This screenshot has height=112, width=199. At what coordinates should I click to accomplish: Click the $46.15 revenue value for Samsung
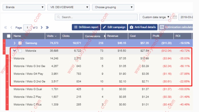point(122,43)
